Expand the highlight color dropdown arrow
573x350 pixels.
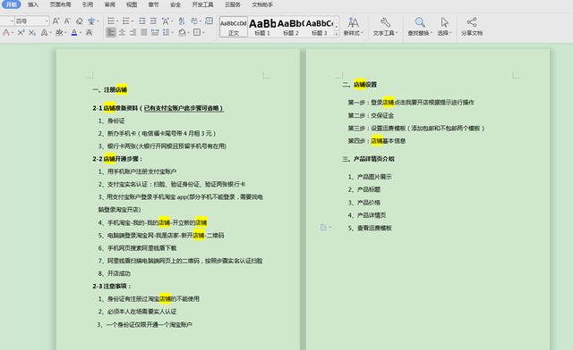(65, 32)
